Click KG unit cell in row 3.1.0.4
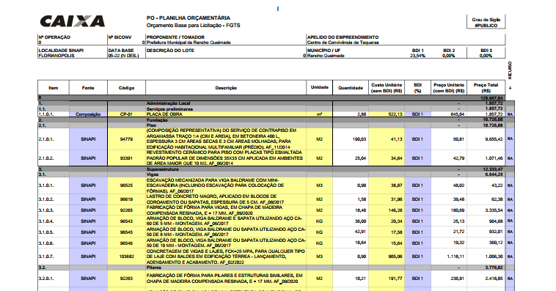The height and width of the screenshot is (291, 556). [320, 221]
